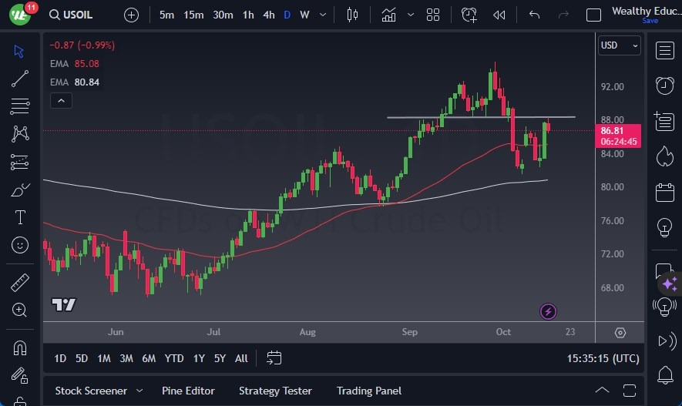Expand the Stock Screener dropdown arrow

pyautogui.click(x=139, y=391)
